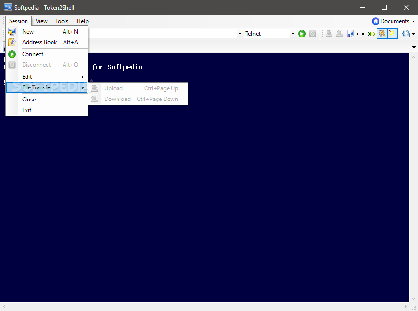Click the green Connect toolbar button
The image size is (418, 311).
pos(302,34)
